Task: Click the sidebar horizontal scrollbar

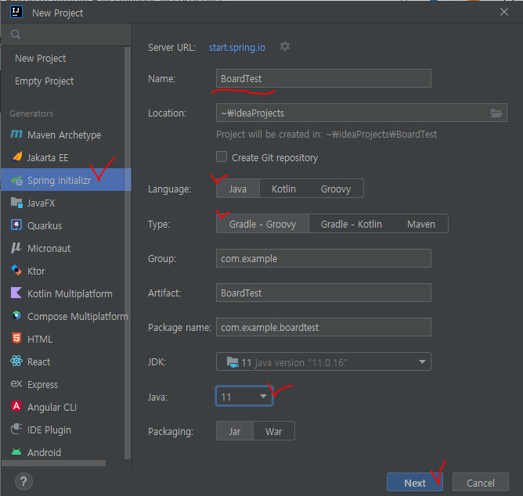Action: [x=54, y=463]
